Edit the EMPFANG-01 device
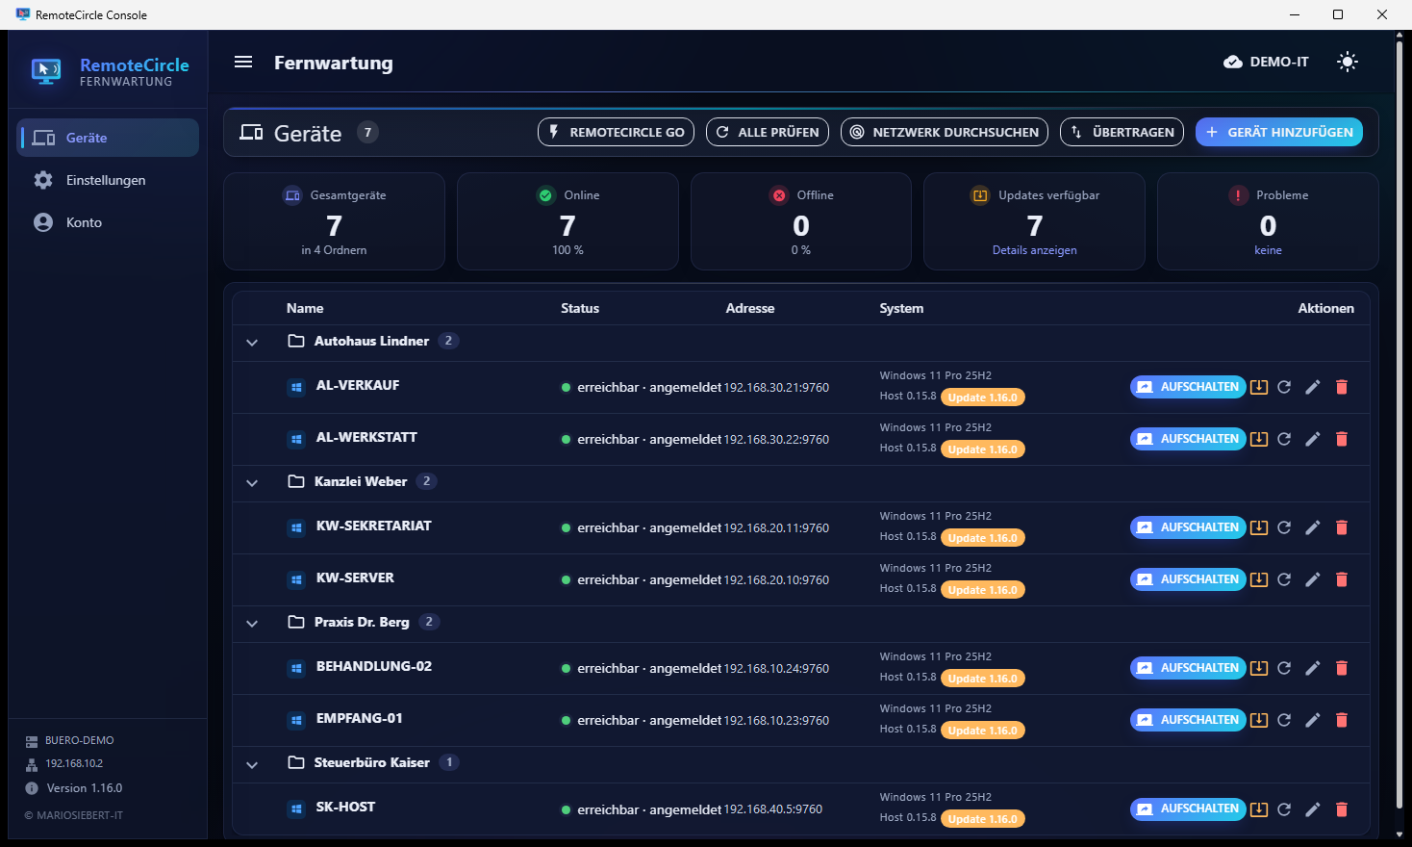The height and width of the screenshot is (847, 1412). point(1313,720)
